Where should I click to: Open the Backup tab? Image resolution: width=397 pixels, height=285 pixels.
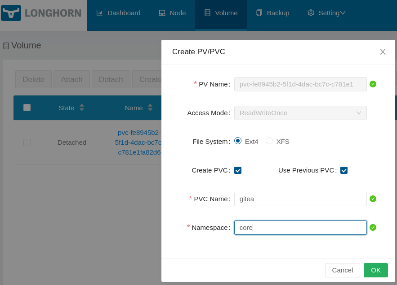(272, 13)
